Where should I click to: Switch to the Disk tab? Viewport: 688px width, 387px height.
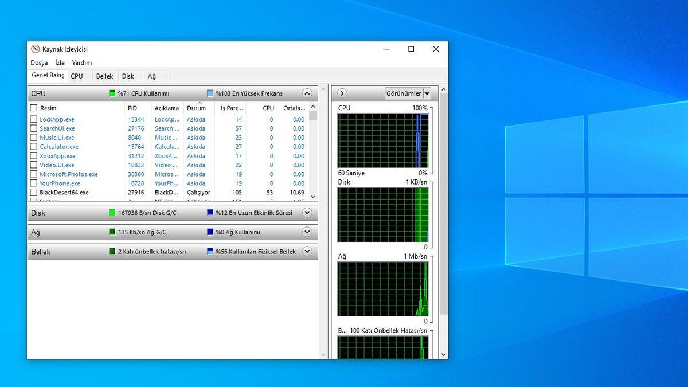(x=130, y=75)
